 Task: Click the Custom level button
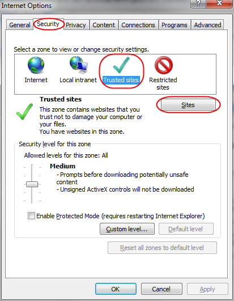point(127,229)
